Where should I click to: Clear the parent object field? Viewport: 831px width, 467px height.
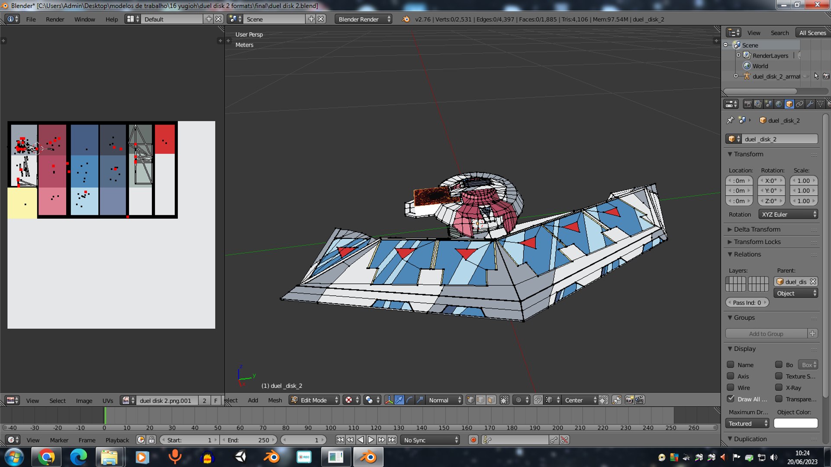click(x=813, y=281)
